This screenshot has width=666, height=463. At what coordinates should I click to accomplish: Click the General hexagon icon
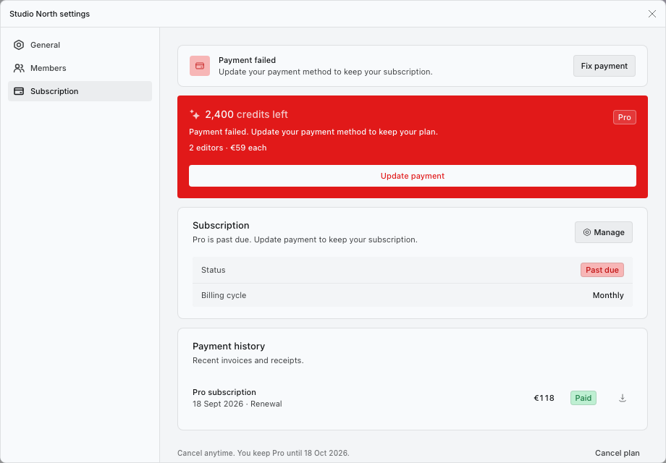[x=19, y=45]
